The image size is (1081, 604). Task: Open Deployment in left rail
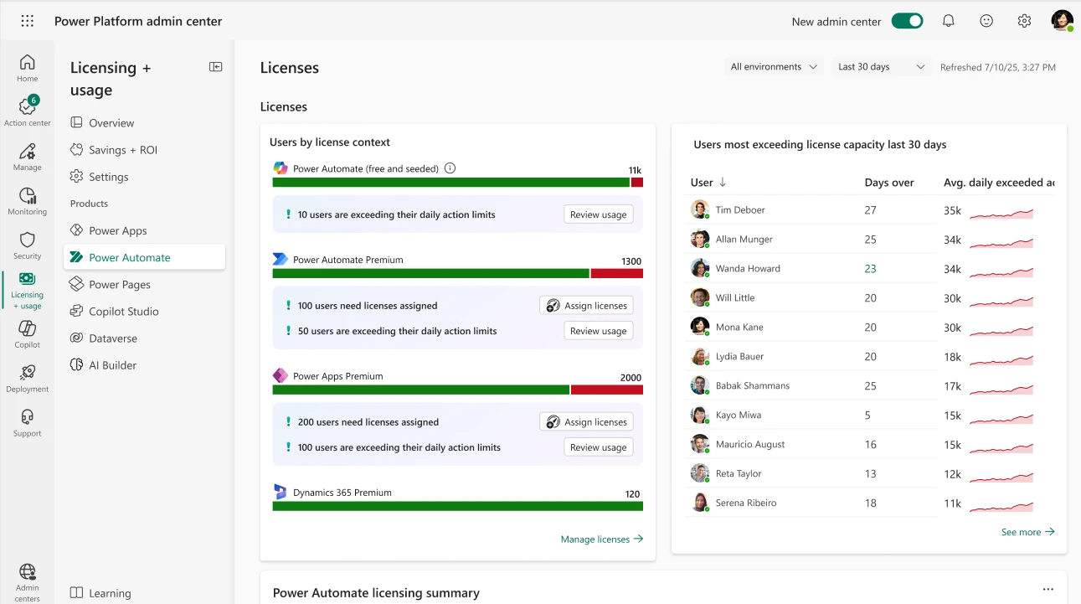pyautogui.click(x=28, y=379)
